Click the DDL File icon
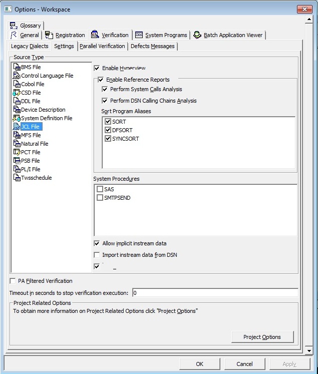The image size is (318, 374). 17,101
